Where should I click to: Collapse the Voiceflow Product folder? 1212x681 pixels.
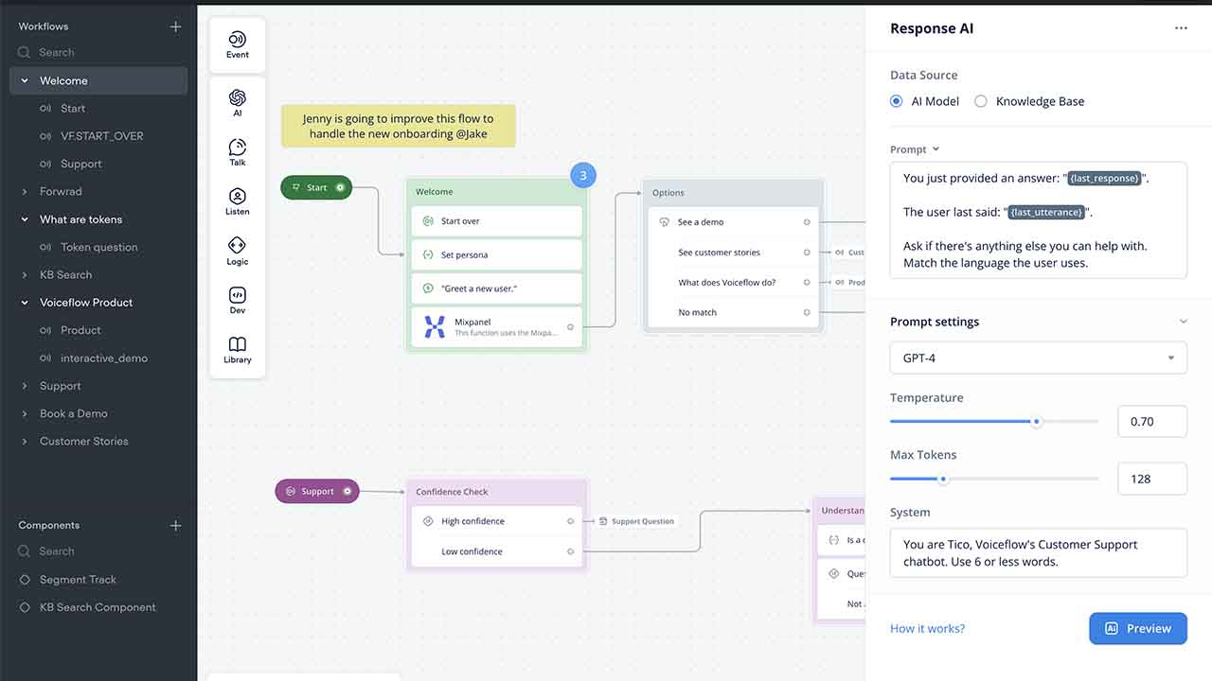[25, 303]
